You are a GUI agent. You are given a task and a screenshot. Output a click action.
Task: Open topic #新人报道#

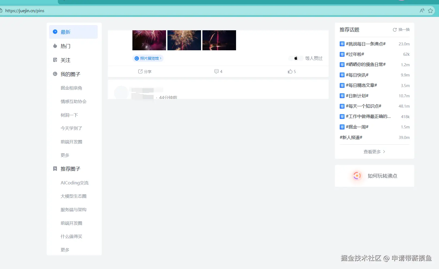pos(351,137)
